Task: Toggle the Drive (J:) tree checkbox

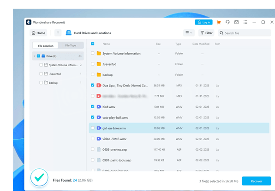Action: 38,56
